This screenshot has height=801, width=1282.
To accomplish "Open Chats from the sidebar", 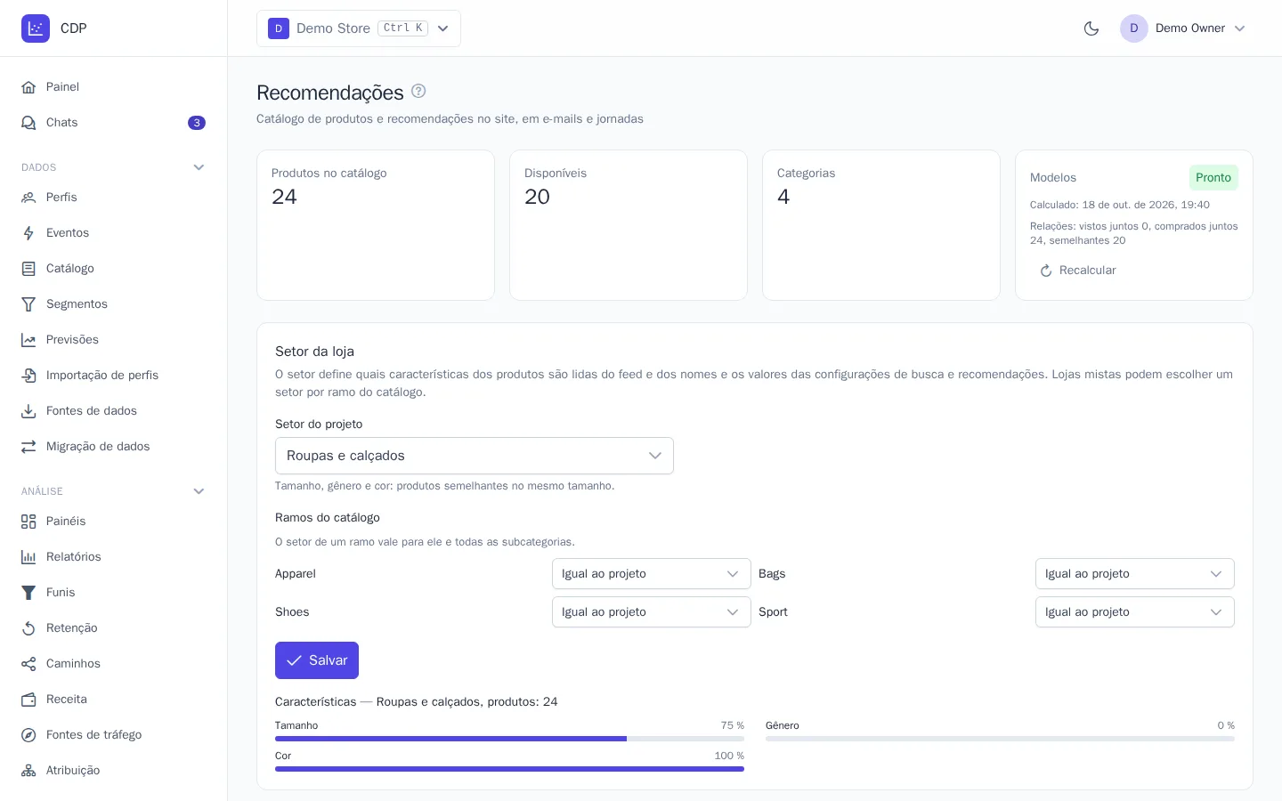I will [113, 123].
